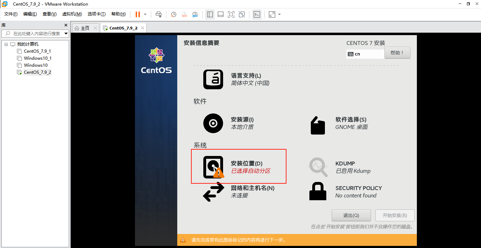481x248 pixels.
Task: Open the power options dropdown arrow
Action: [x=145, y=14]
